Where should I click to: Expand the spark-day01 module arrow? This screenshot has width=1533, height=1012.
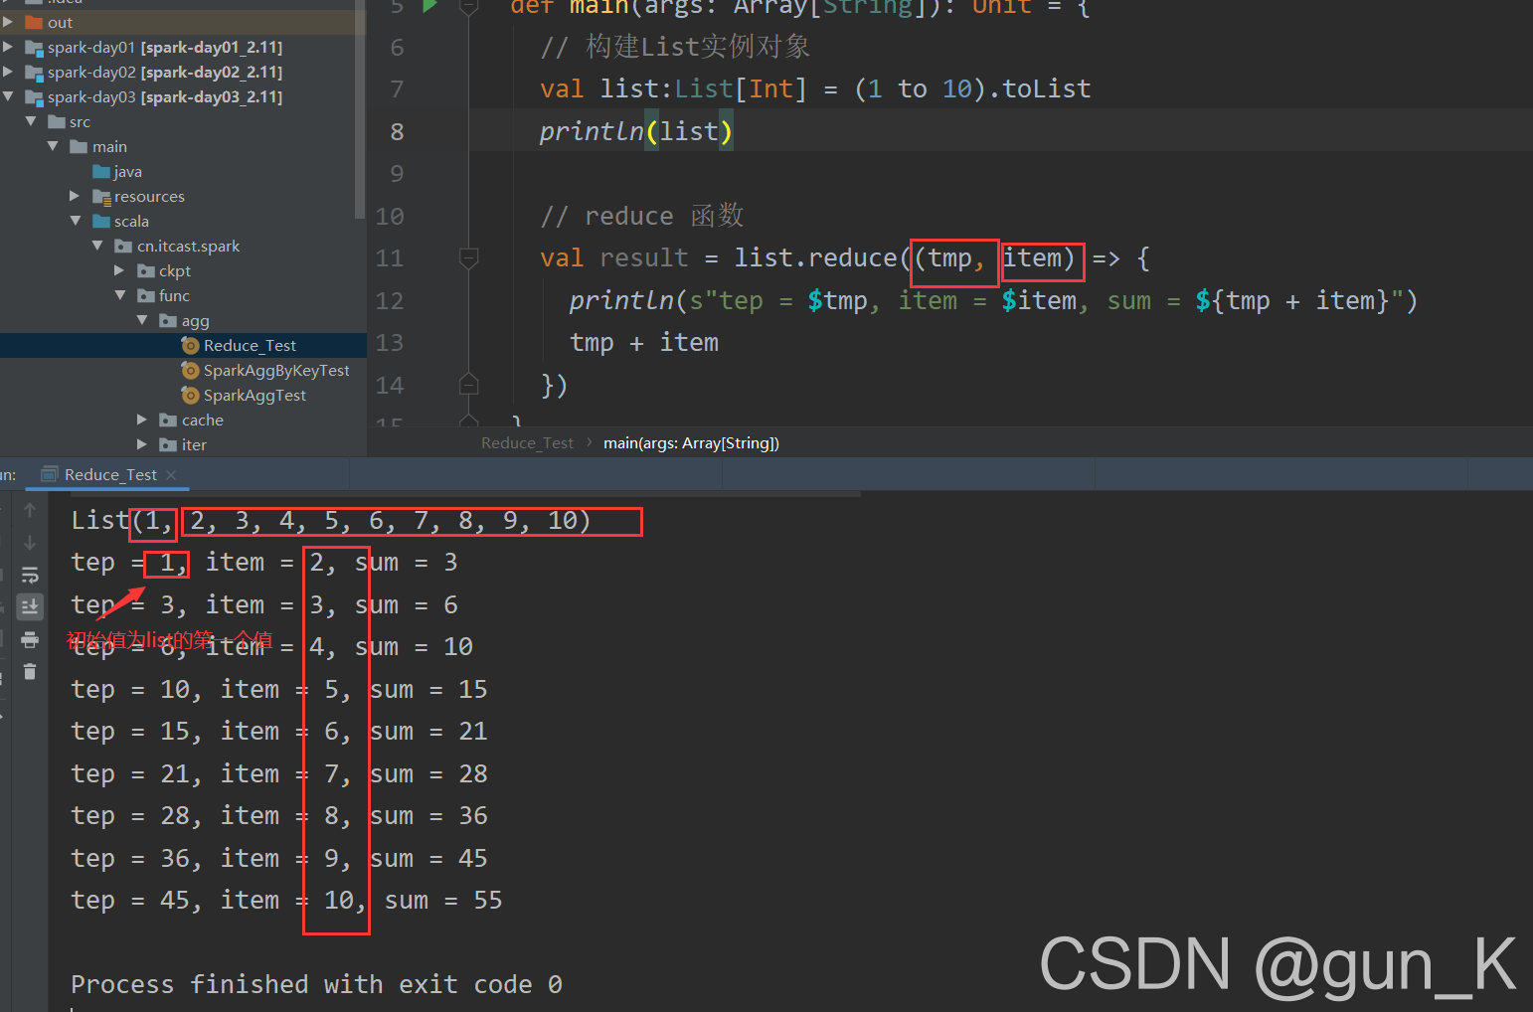(8, 47)
